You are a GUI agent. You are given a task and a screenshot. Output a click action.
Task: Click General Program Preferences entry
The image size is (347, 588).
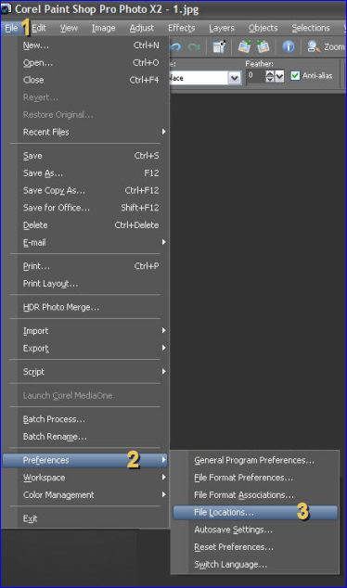[255, 460]
